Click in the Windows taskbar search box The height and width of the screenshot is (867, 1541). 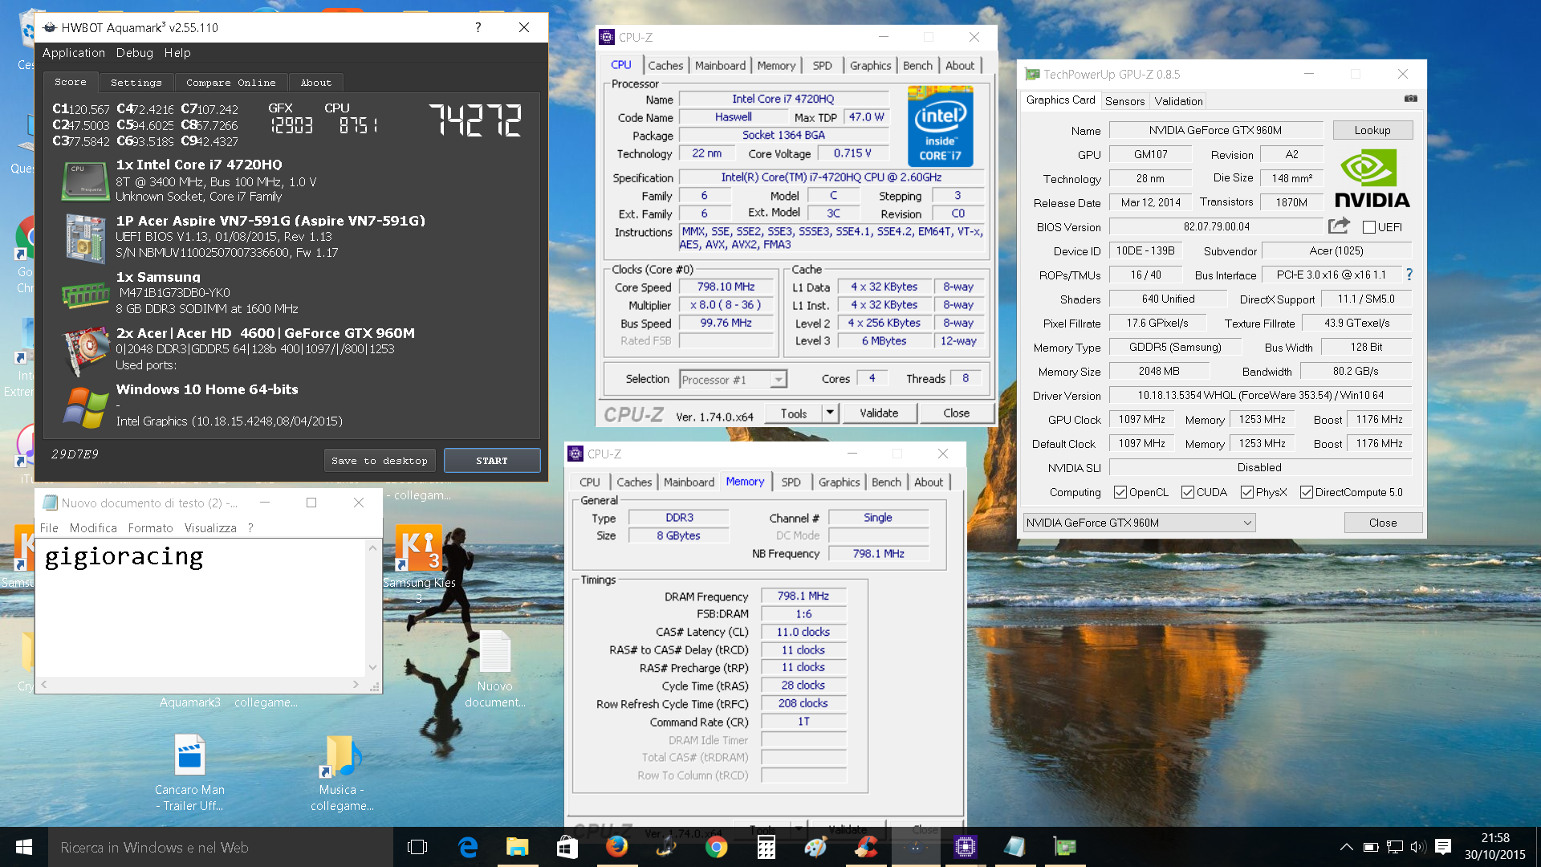(221, 847)
